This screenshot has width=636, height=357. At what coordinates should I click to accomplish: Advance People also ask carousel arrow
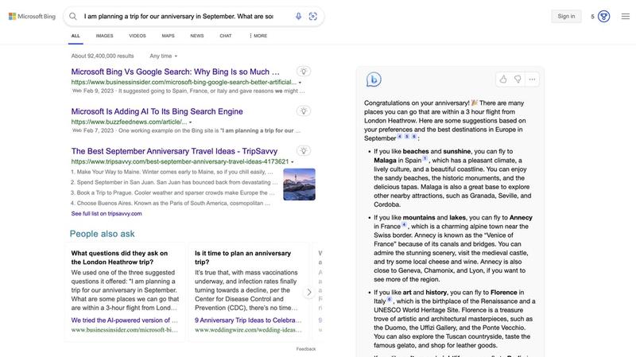pos(309,292)
